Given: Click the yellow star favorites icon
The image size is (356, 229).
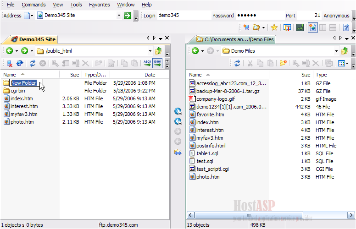Looking at the screenshot, I should pyautogui.click(x=274, y=27).
